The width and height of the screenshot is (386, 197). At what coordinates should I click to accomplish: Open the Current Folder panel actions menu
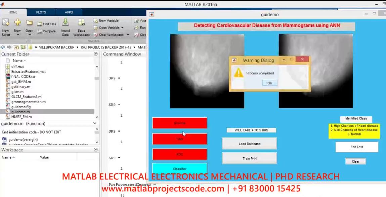pos(96,54)
